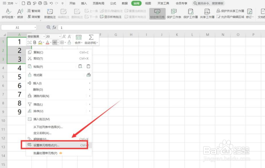Switch to the 开发工具 Developer tab
This screenshot has height=168, width=265.
coord(163,3)
